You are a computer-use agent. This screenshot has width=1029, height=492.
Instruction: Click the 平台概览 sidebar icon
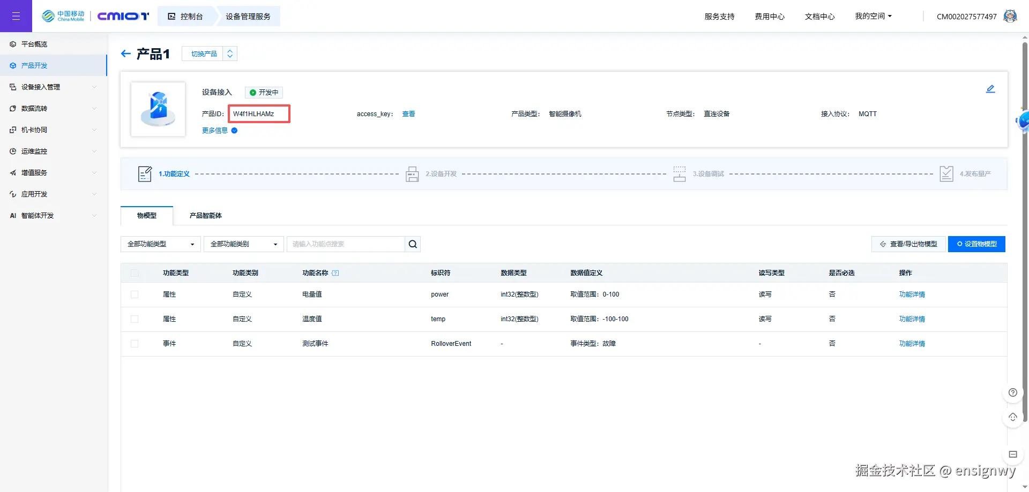pos(13,44)
